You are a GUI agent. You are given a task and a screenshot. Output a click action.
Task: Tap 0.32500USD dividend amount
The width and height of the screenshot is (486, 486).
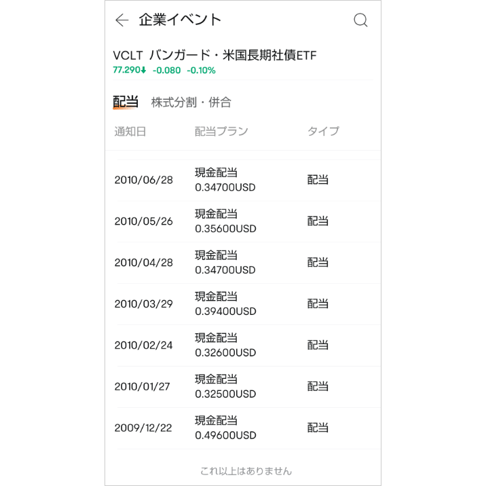(225, 394)
